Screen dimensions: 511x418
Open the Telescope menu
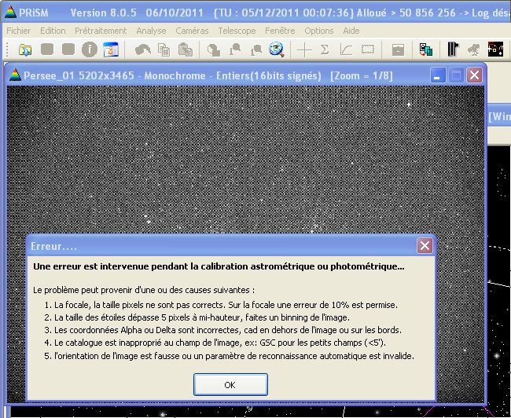(x=237, y=30)
